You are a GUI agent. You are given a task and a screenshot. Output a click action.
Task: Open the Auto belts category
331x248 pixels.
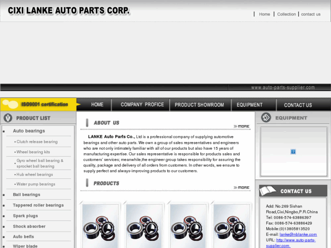23,237
